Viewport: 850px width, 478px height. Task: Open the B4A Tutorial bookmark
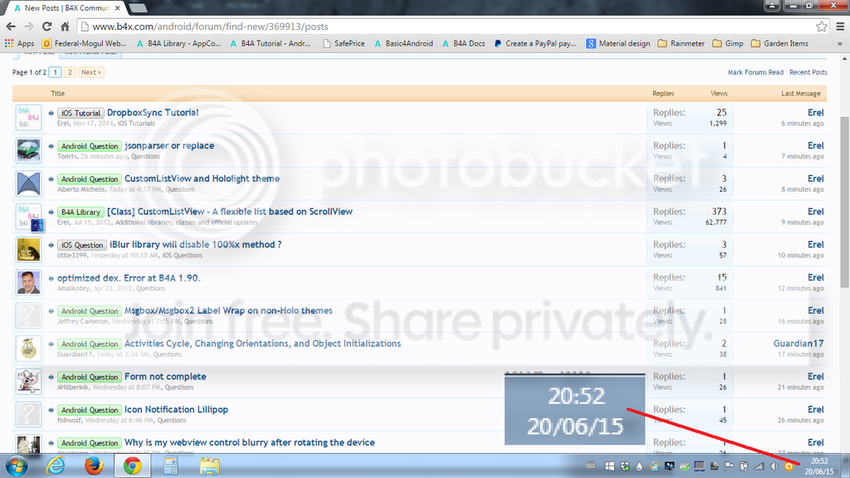tap(271, 43)
